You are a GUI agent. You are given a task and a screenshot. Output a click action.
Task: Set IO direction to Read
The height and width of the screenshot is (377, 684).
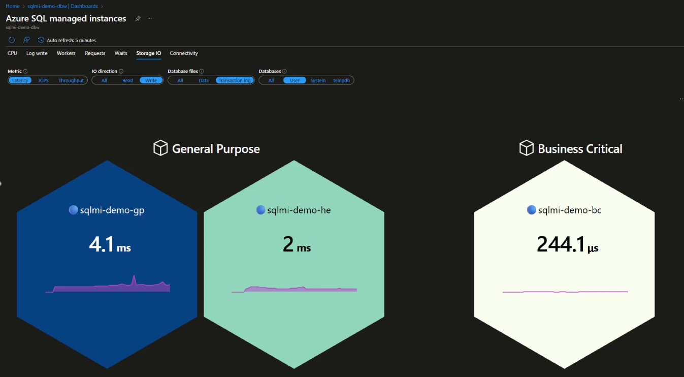(x=127, y=80)
